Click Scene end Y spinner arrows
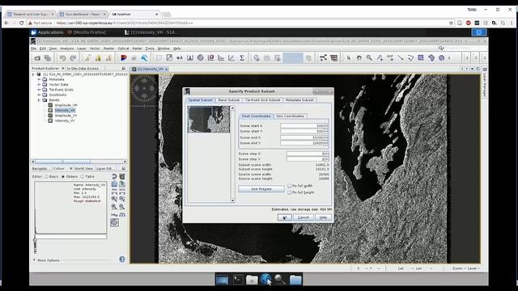Image resolution: width=518 pixels, height=291 pixels. [x=325, y=143]
